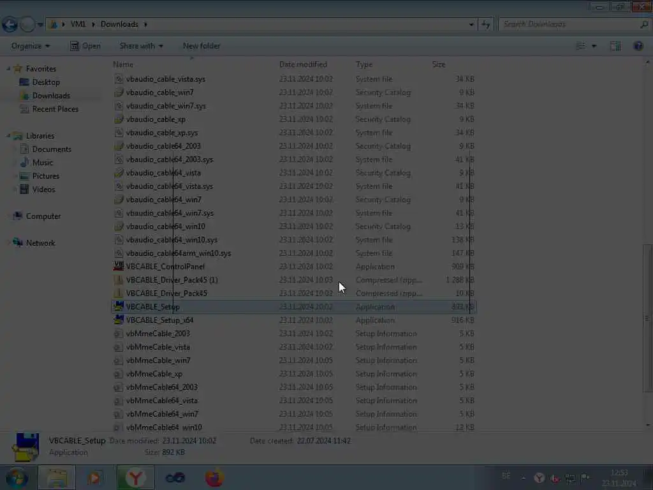This screenshot has width=653, height=490.
Task: Click the Open toolbar button
Action: pyautogui.click(x=85, y=46)
